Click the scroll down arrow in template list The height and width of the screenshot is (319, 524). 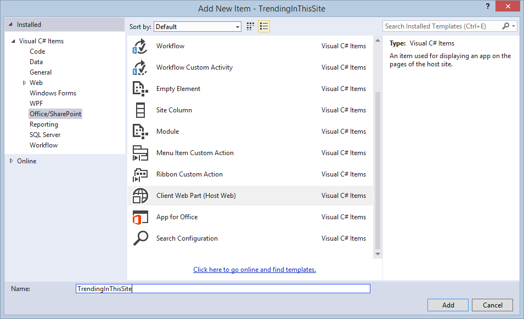click(377, 254)
